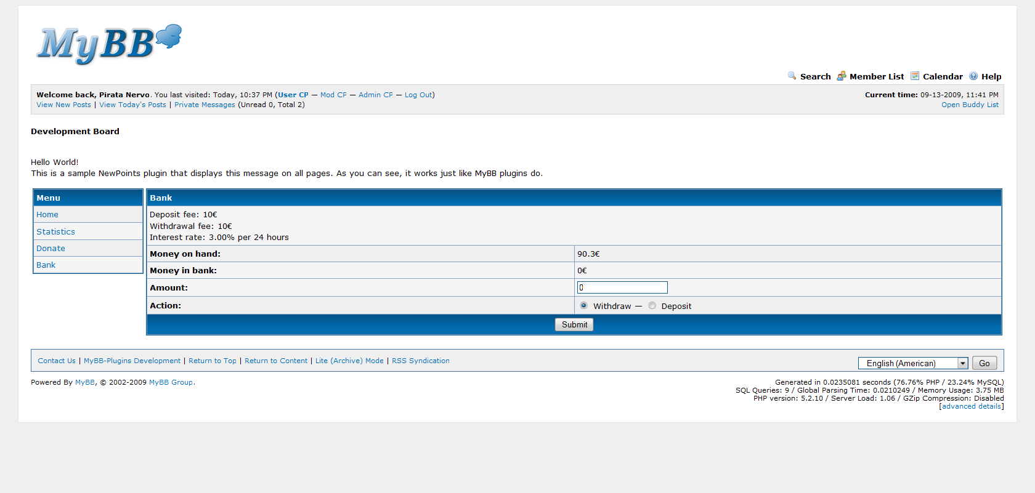Open Bank in the Menu
The image size is (1035, 493).
click(46, 265)
